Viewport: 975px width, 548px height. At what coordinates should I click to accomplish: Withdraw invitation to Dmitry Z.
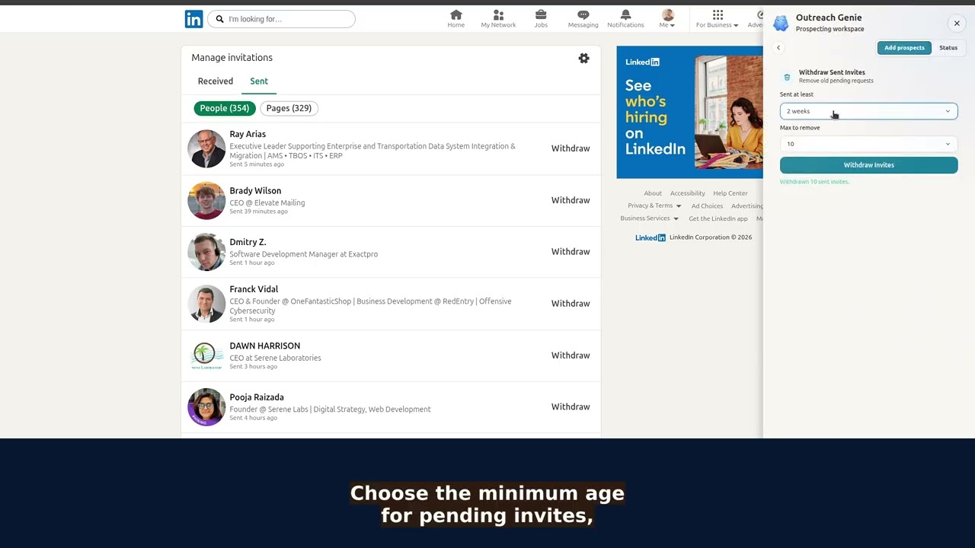click(571, 252)
